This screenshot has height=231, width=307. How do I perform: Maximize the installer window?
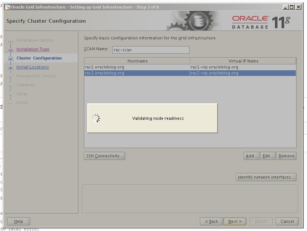click(x=292, y=7)
